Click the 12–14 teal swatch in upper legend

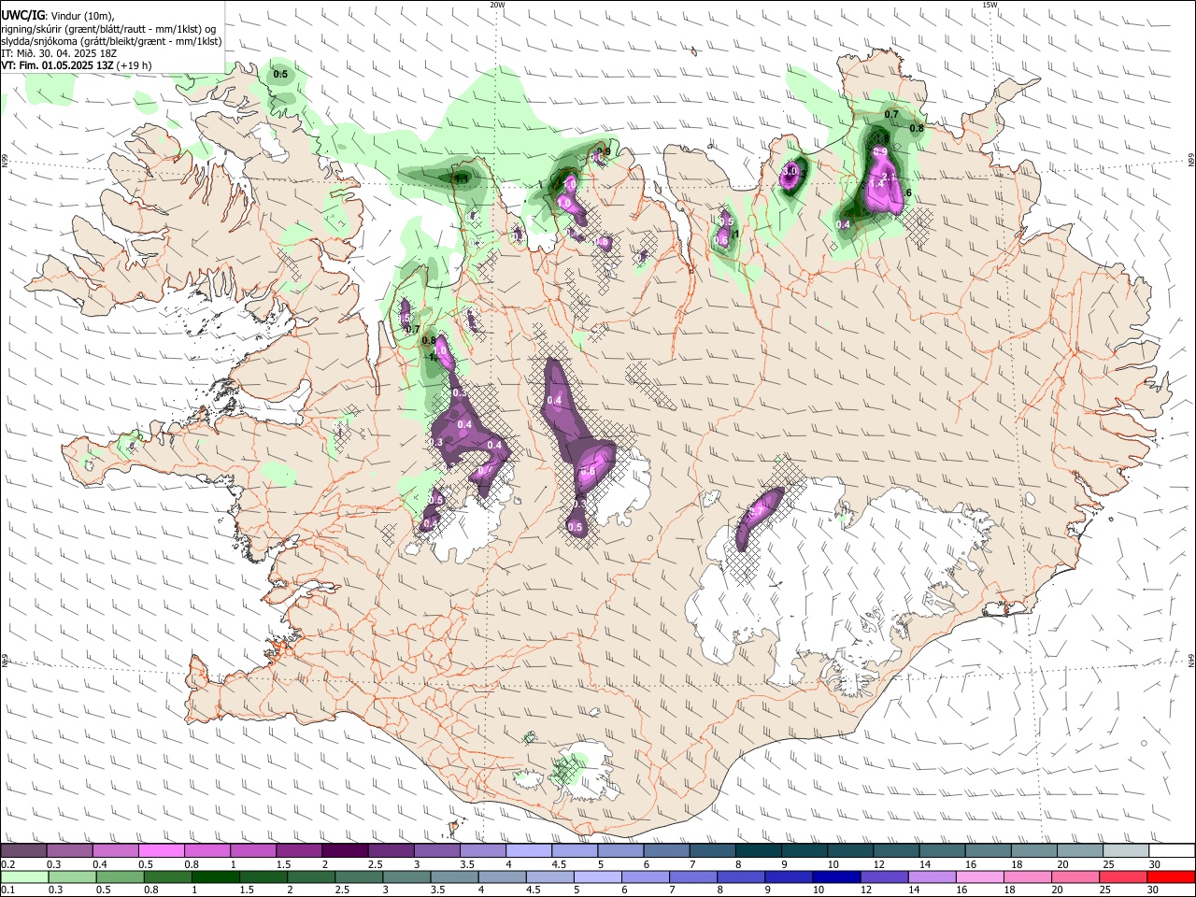tap(896, 850)
